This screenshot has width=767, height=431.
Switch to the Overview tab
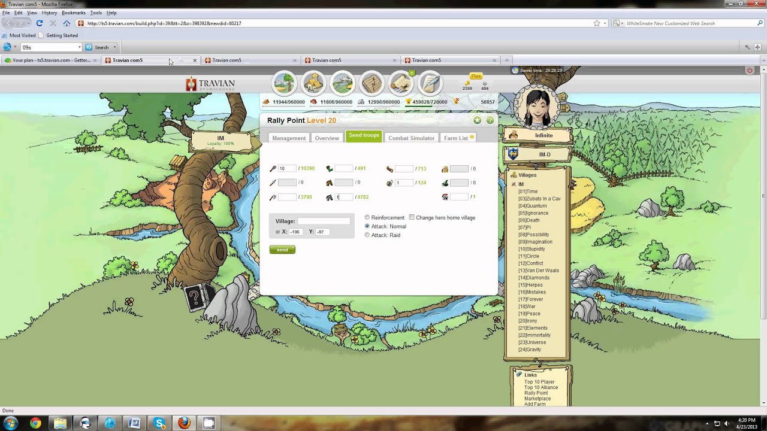coord(327,138)
